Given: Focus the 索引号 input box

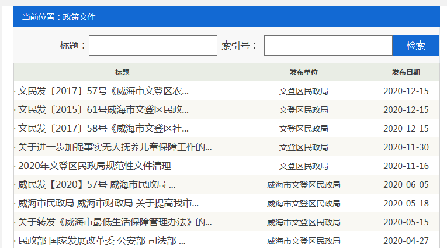Looking at the screenshot, I should [x=327, y=46].
